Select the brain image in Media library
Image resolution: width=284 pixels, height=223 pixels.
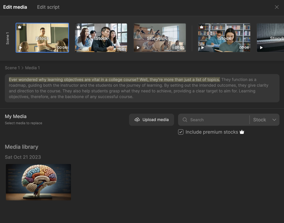tap(38, 182)
